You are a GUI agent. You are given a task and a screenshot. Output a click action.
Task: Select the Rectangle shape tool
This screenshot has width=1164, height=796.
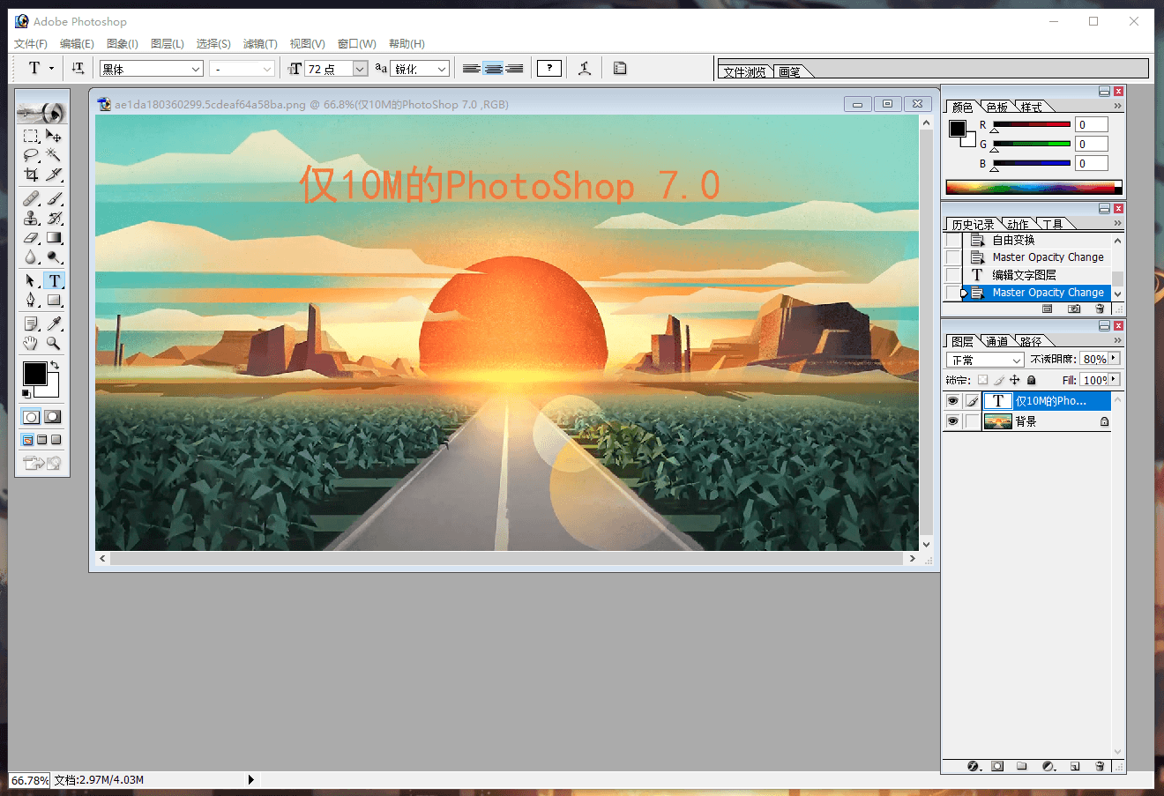[x=54, y=300]
